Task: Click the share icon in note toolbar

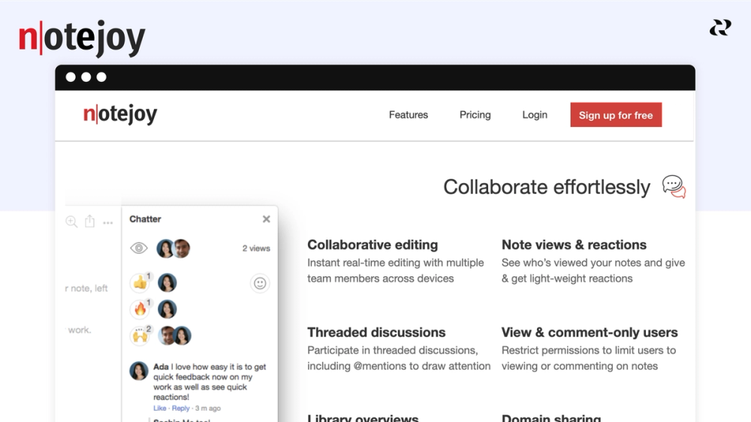Action: (89, 221)
